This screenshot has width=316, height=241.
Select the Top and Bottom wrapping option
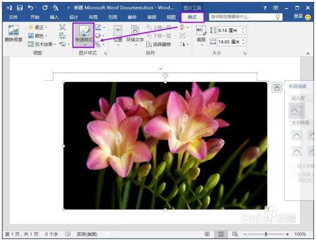tap(297, 151)
